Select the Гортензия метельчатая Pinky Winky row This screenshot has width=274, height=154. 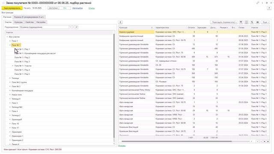(194, 90)
